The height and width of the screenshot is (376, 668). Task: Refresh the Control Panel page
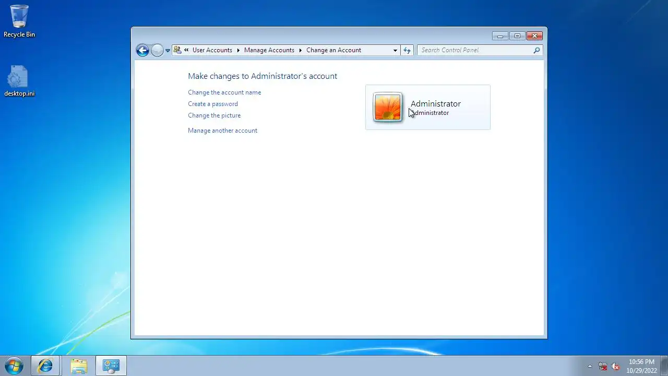pyautogui.click(x=407, y=50)
